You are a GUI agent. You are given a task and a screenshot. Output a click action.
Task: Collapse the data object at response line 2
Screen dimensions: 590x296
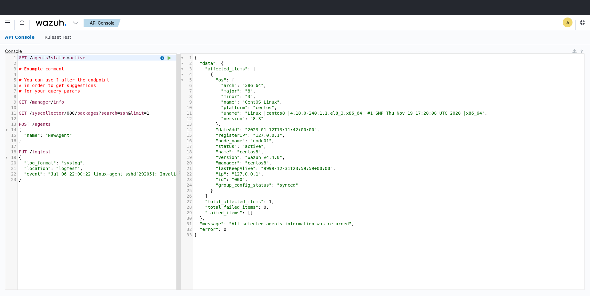click(x=182, y=64)
